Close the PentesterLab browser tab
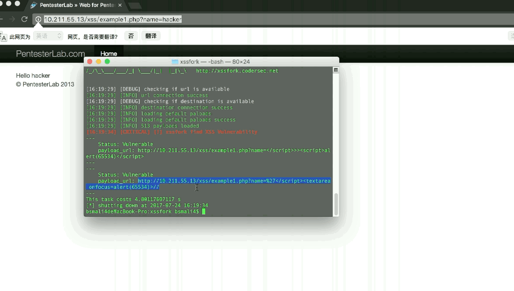 [120, 5]
